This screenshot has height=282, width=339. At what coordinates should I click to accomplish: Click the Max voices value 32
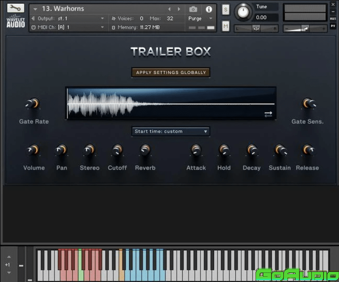[170, 18]
